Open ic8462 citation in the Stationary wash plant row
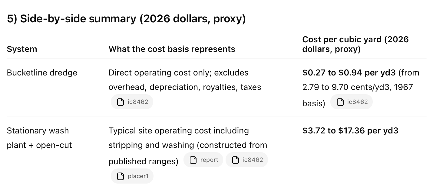The image size is (436, 189). tap(246, 160)
